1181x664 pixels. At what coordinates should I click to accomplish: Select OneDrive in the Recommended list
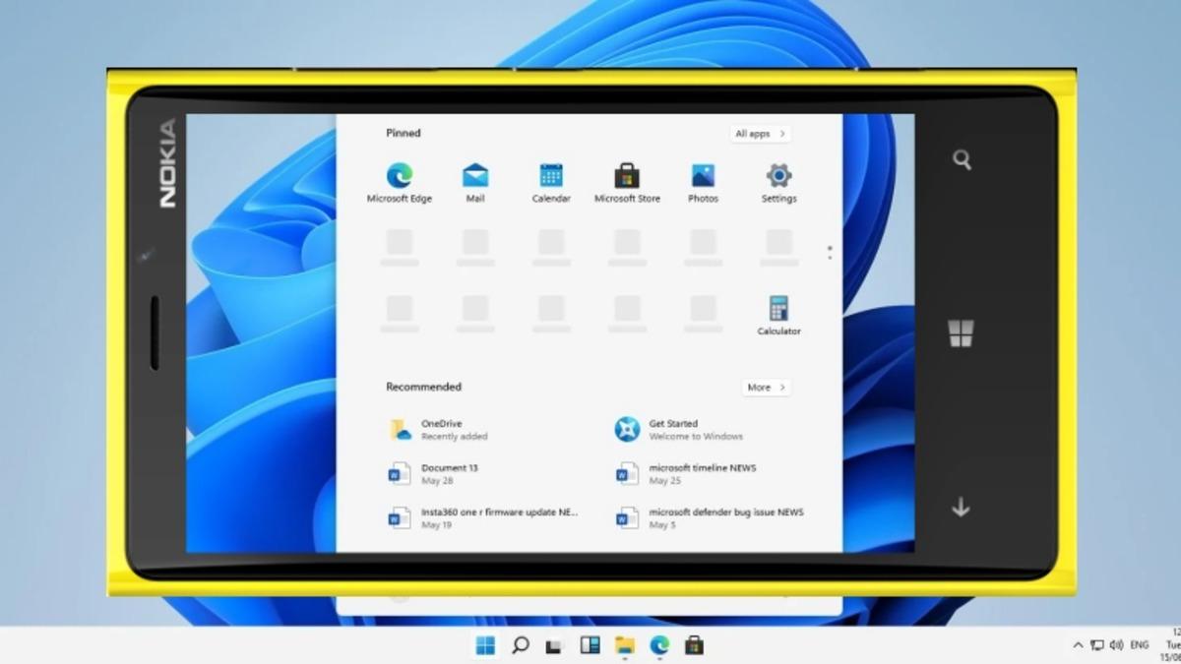tap(441, 430)
